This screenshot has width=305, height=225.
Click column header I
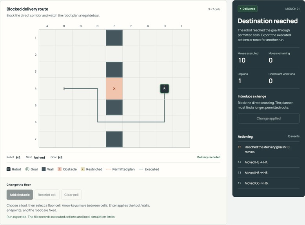182,26
